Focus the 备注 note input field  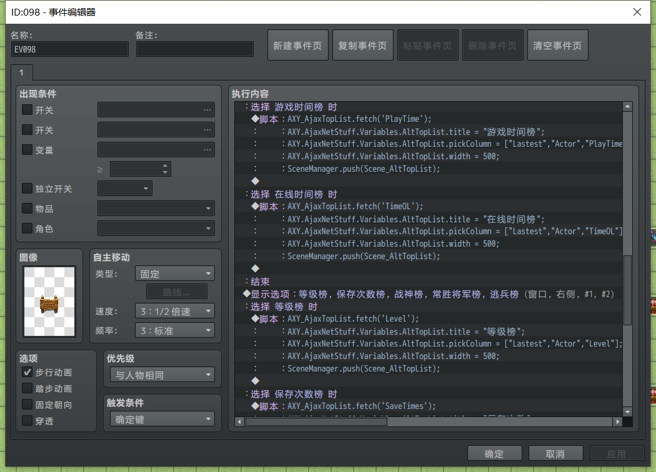195,49
